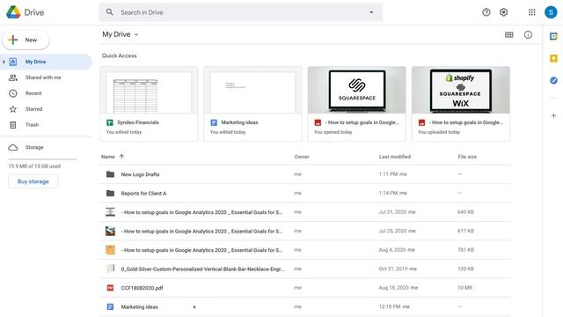Viewport: 563px width, 317px height.
Task: Open the Shopify Squarespace Wix thumbnail card
Action: pos(461,104)
